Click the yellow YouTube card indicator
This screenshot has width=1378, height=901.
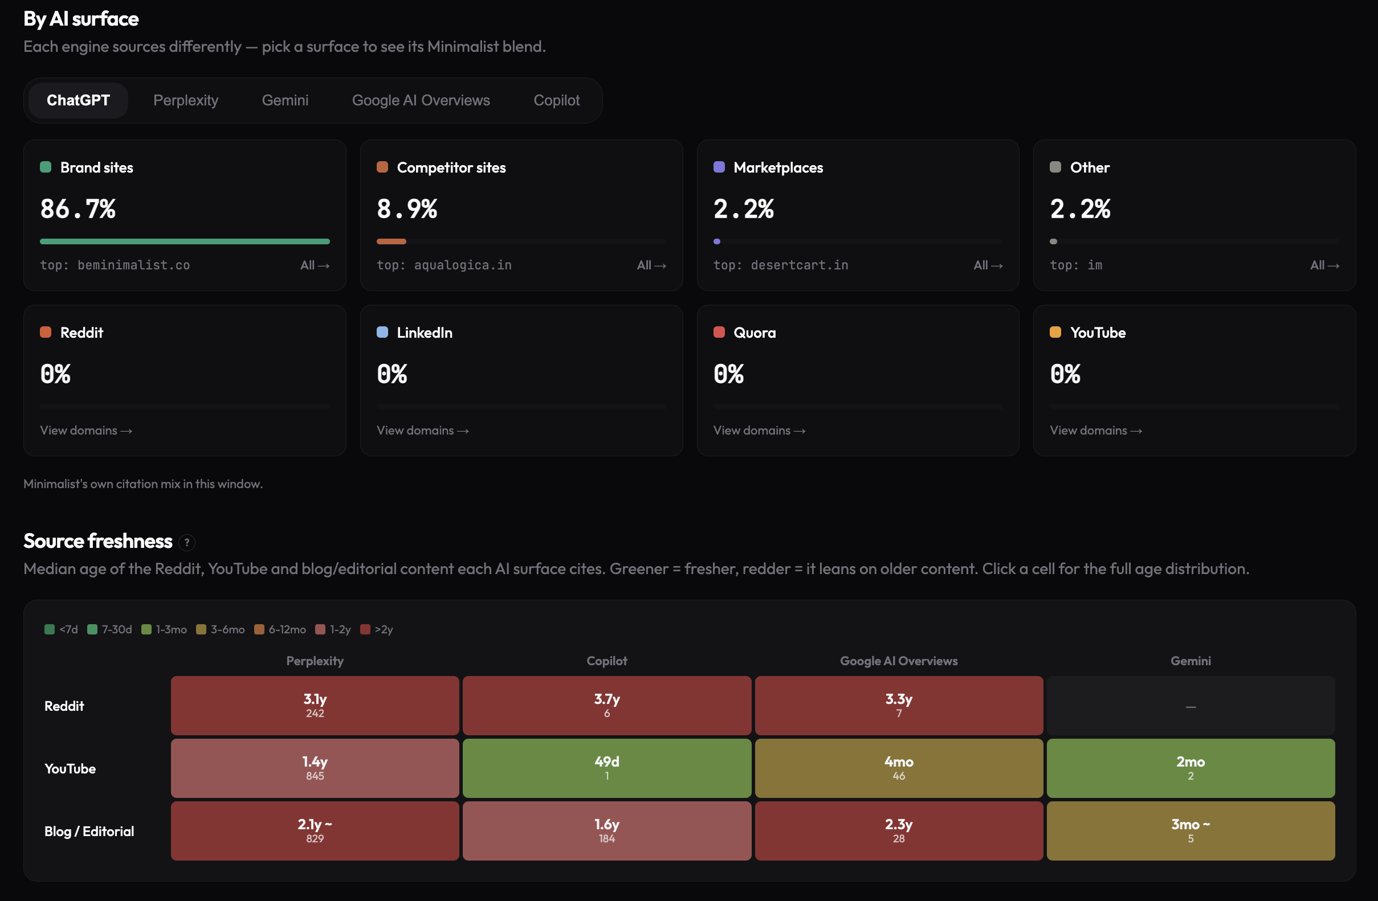(x=1055, y=332)
